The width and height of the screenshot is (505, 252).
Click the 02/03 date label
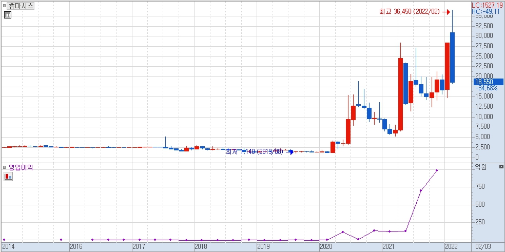pos(483,247)
